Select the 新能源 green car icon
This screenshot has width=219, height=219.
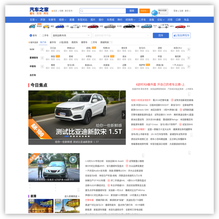(32, 26)
